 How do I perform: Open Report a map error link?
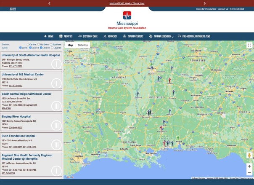click(x=247, y=178)
